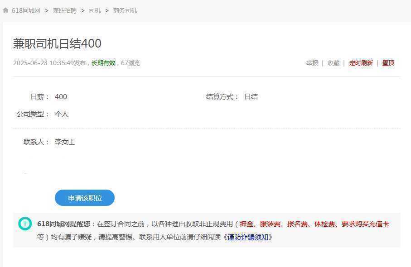Open the 司机 breadcrumb category
The width and height of the screenshot is (411, 267).
95,10
